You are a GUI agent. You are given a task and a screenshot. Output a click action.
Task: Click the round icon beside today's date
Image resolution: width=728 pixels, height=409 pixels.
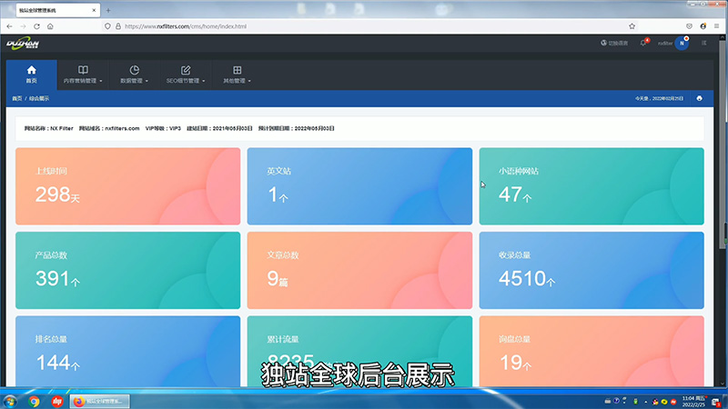[x=699, y=98]
